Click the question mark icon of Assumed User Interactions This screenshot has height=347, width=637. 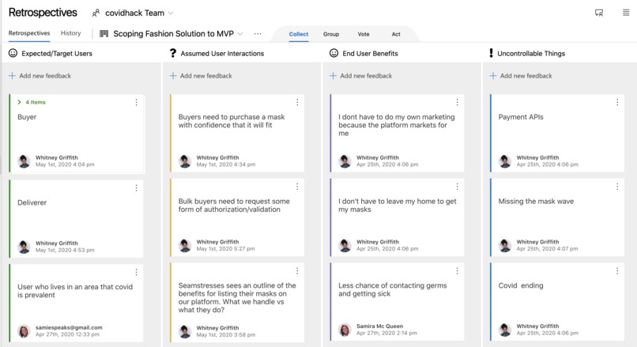click(x=172, y=53)
